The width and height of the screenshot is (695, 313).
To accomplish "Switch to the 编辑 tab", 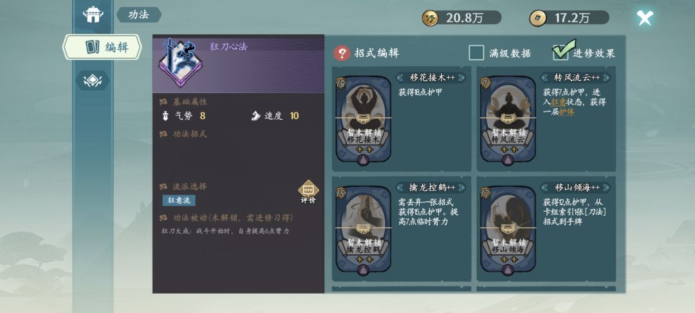I will coord(102,47).
